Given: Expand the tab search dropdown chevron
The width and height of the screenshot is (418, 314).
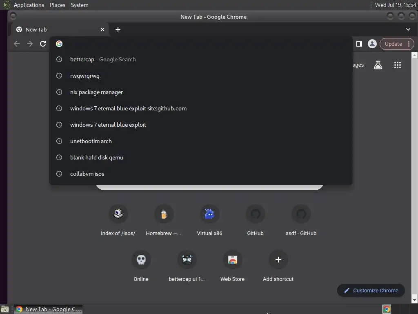Looking at the screenshot, I should (x=408, y=29).
